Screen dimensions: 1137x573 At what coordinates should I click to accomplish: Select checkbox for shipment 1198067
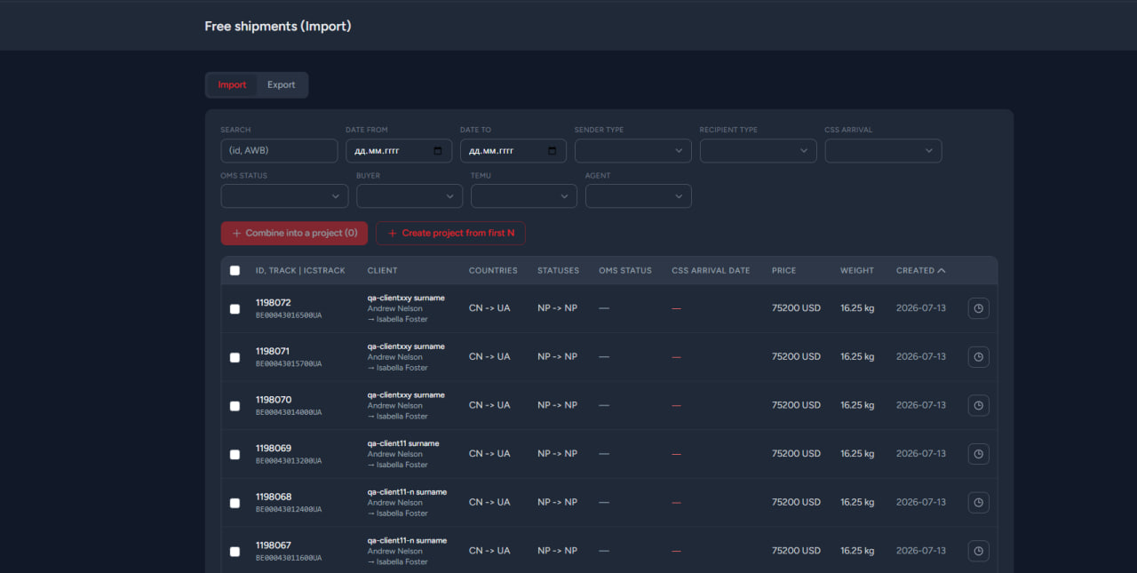tap(235, 551)
